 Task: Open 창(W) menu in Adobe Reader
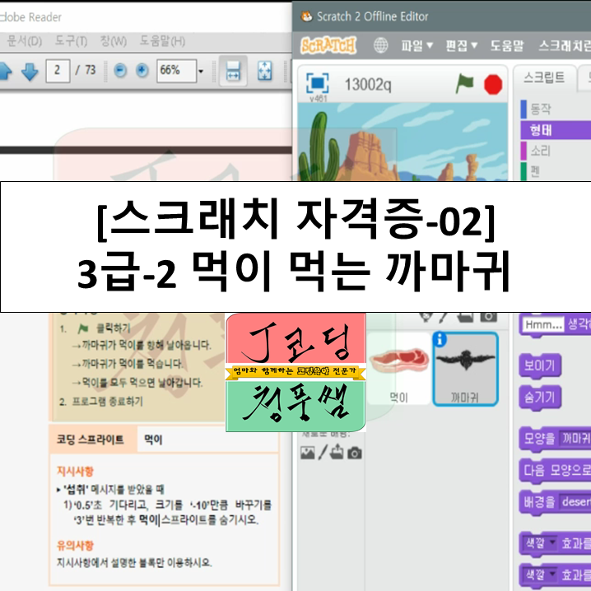click(113, 40)
